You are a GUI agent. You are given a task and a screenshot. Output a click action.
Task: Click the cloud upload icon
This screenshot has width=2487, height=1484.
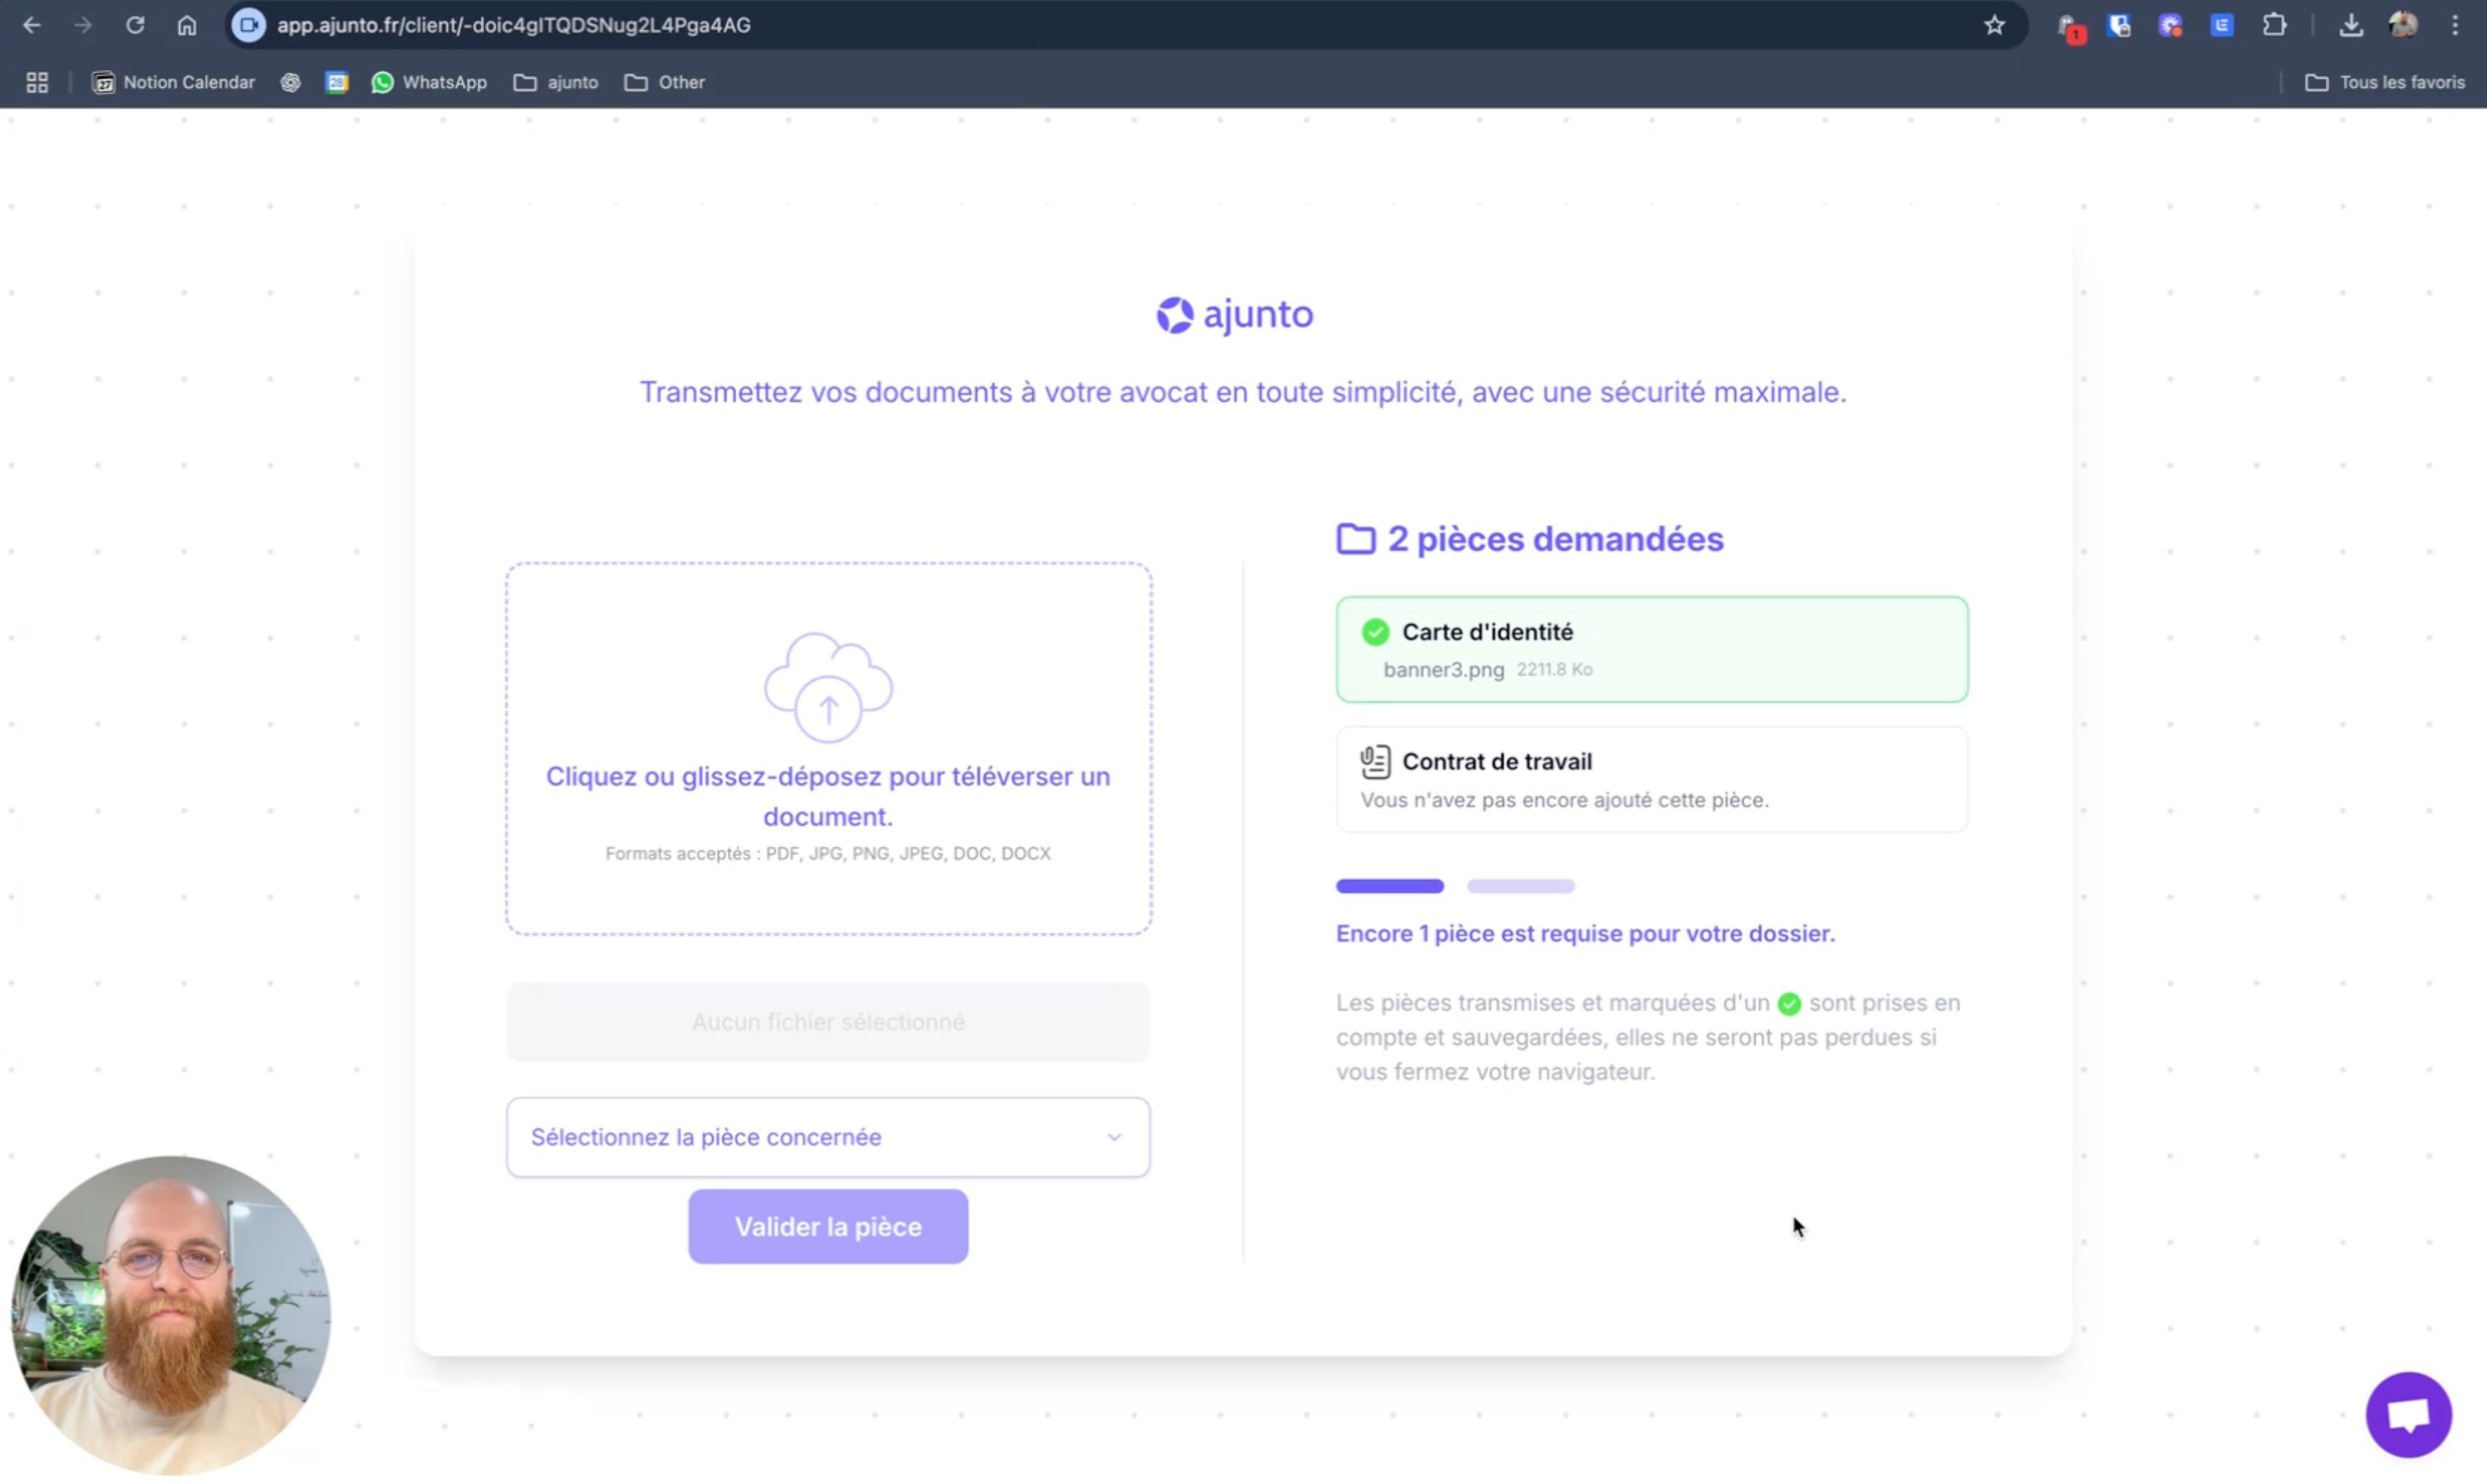click(828, 687)
